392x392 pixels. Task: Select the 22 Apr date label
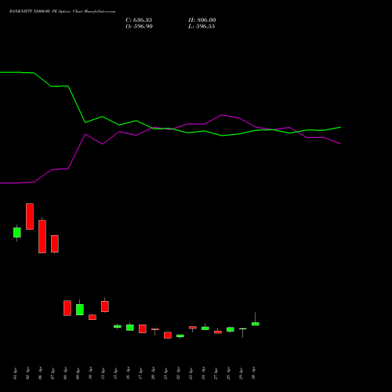pos(178,373)
